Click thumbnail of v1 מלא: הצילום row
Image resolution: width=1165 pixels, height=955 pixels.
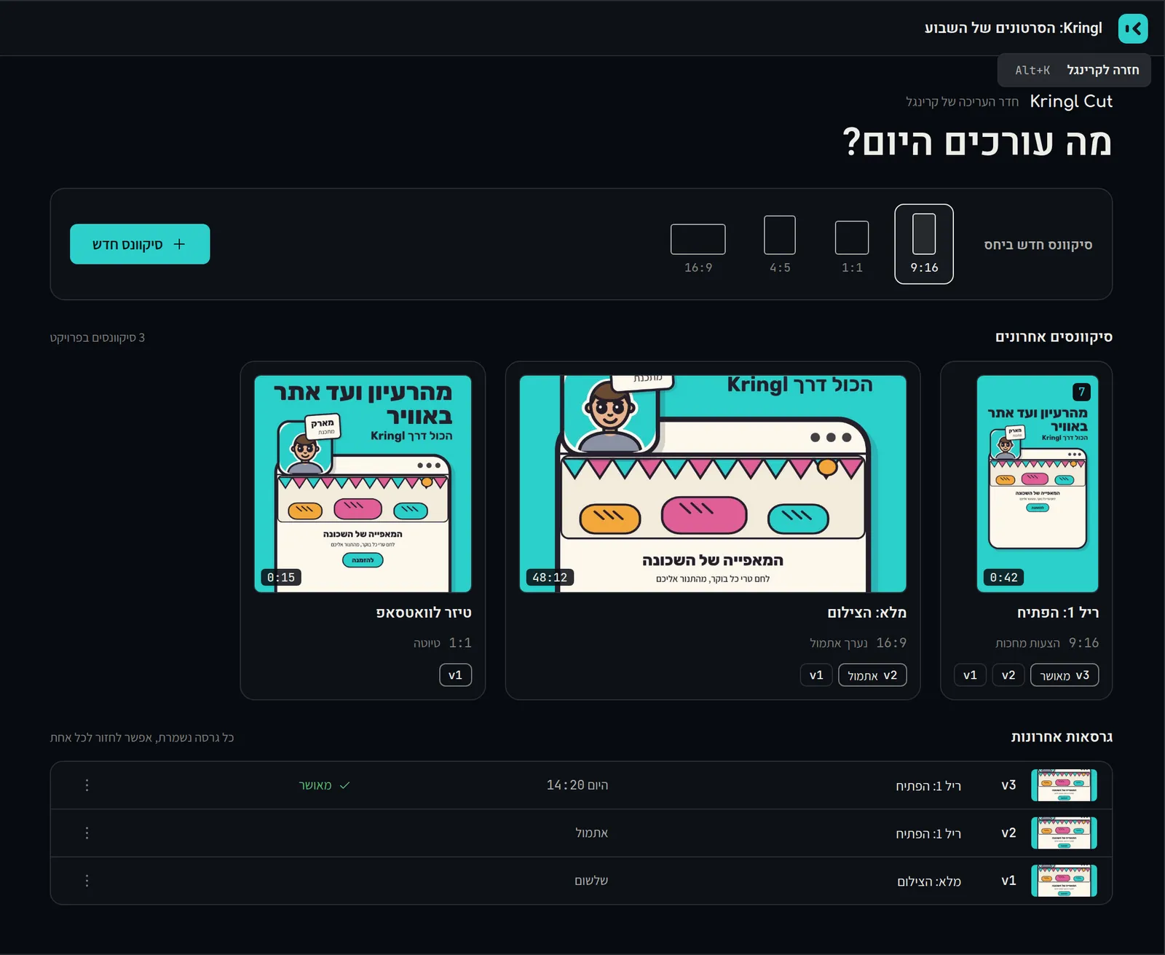pyautogui.click(x=1064, y=881)
